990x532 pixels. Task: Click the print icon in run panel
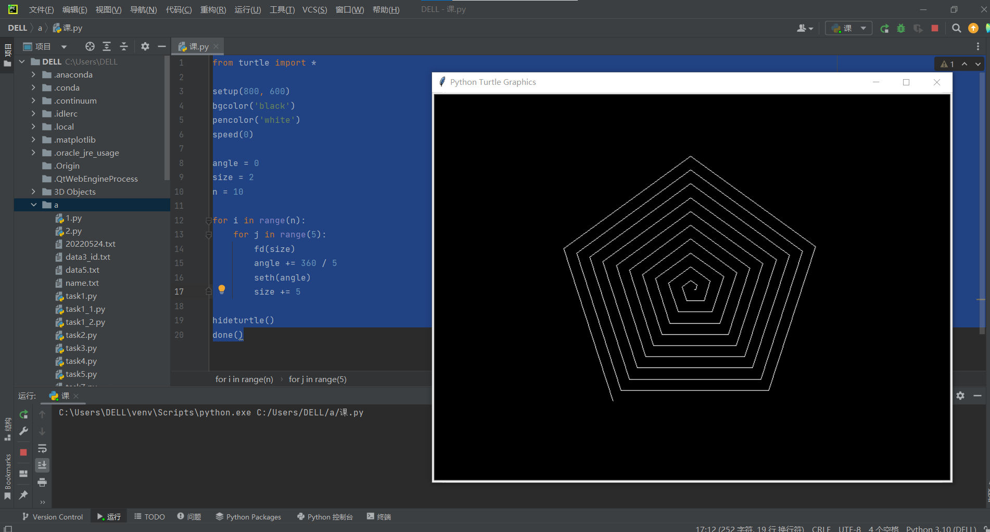pos(42,483)
